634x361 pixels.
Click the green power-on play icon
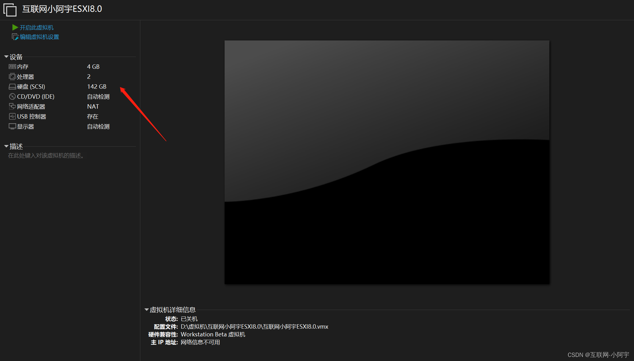(x=15, y=27)
